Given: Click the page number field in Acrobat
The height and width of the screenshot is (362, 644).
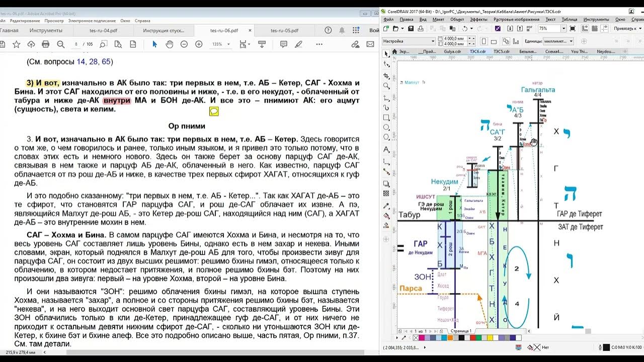Looking at the screenshot, I should (76, 44).
